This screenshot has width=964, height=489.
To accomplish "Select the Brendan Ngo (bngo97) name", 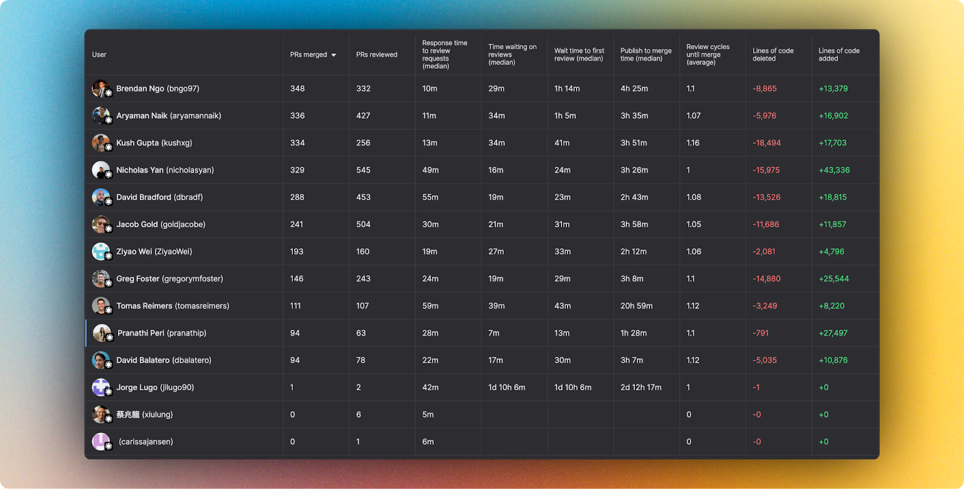I will coord(158,88).
